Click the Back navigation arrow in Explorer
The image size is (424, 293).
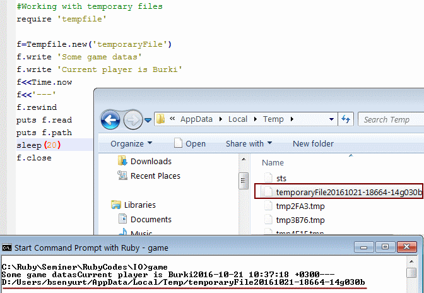(111, 119)
